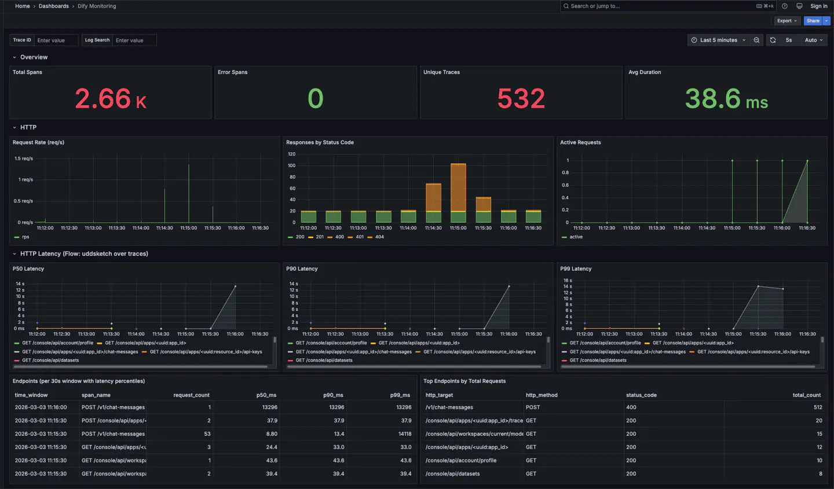Click the Dify Monitoring breadcrumb
Image resolution: width=834 pixels, height=489 pixels.
click(97, 6)
